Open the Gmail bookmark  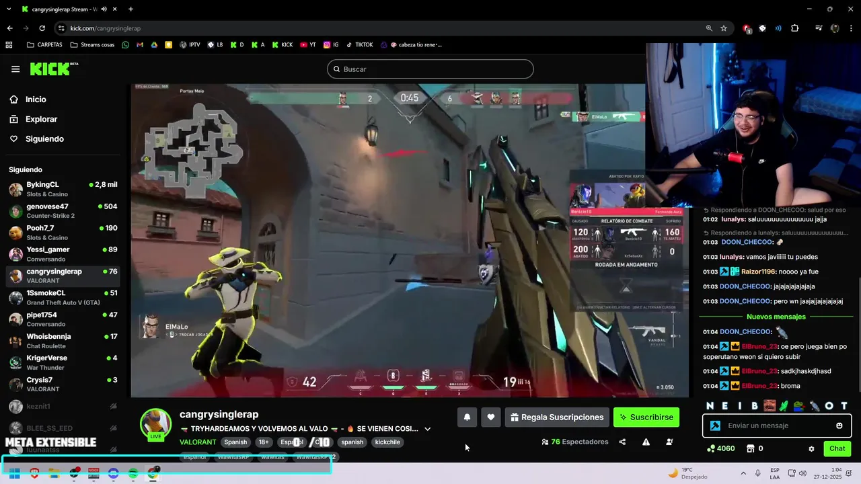pos(140,45)
